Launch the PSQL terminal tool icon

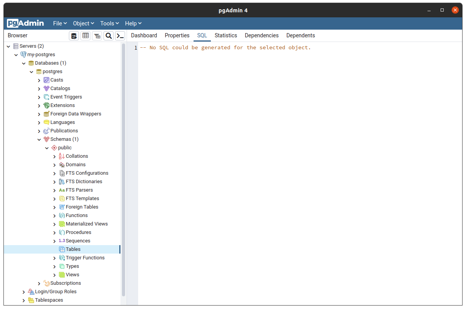(x=120, y=36)
